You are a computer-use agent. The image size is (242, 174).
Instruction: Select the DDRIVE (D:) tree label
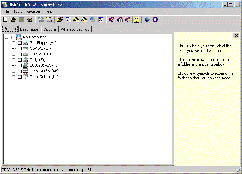[x=40, y=54]
